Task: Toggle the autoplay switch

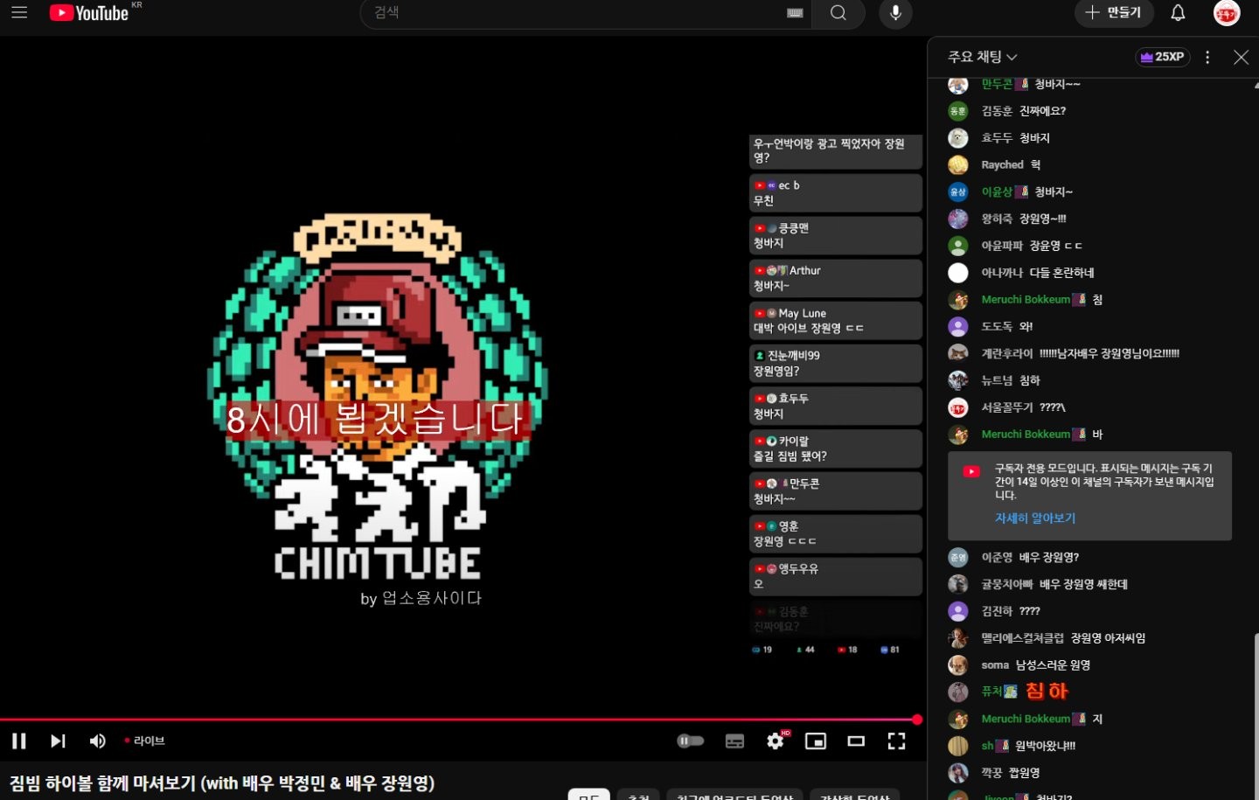Action: tap(691, 741)
